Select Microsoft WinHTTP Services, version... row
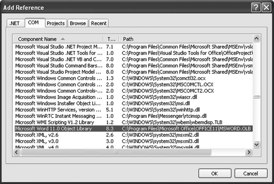 pos(134,110)
